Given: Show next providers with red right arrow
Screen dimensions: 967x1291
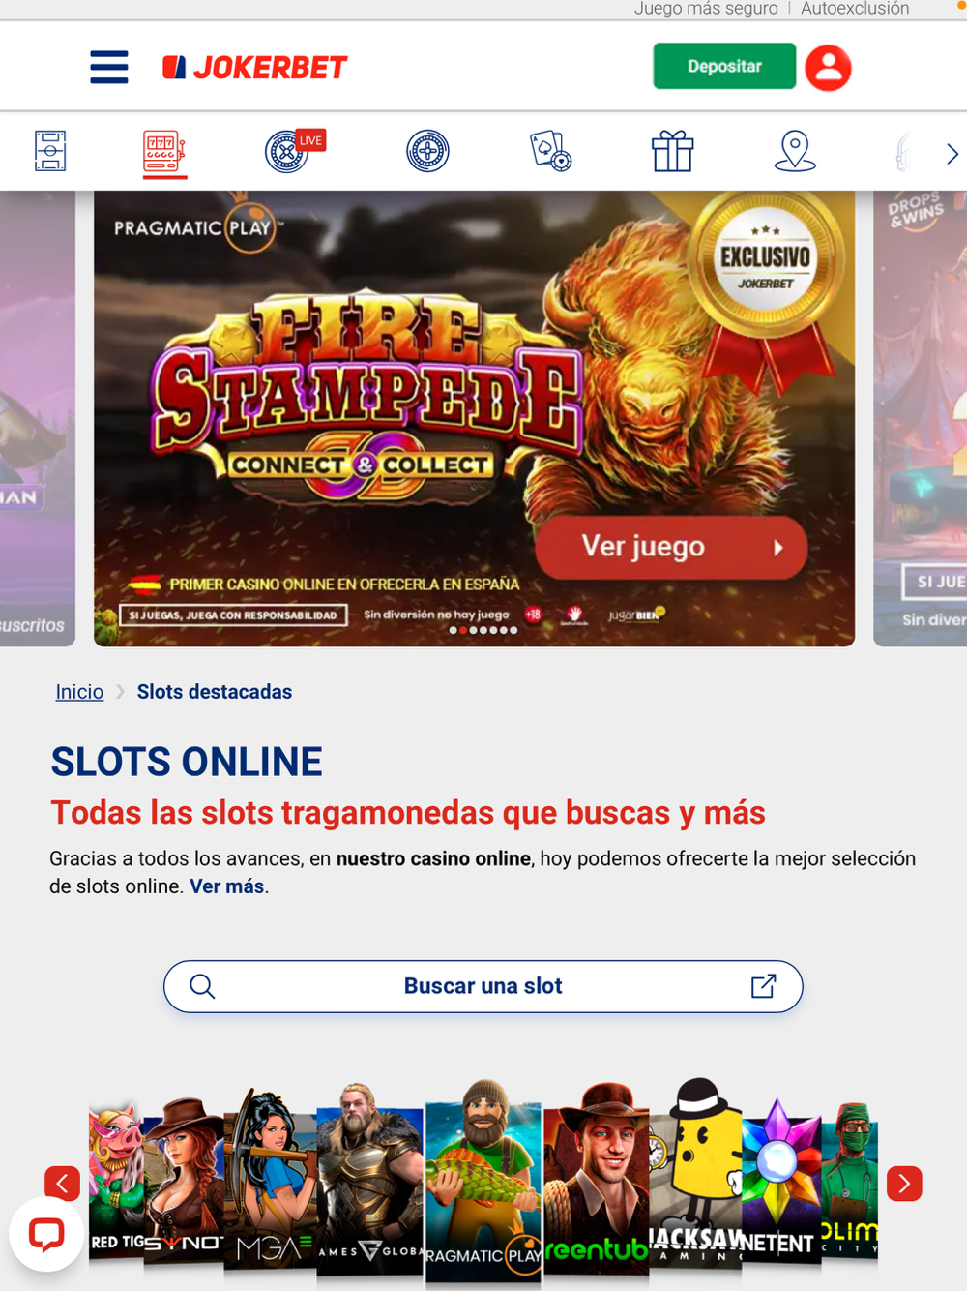Looking at the screenshot, I should [x=904, y=1184].
